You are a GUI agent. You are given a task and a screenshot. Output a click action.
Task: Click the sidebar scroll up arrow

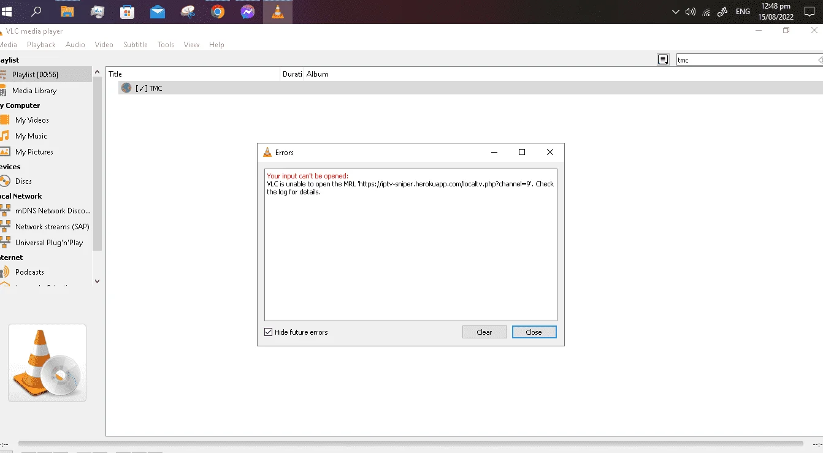pos(97,72)
